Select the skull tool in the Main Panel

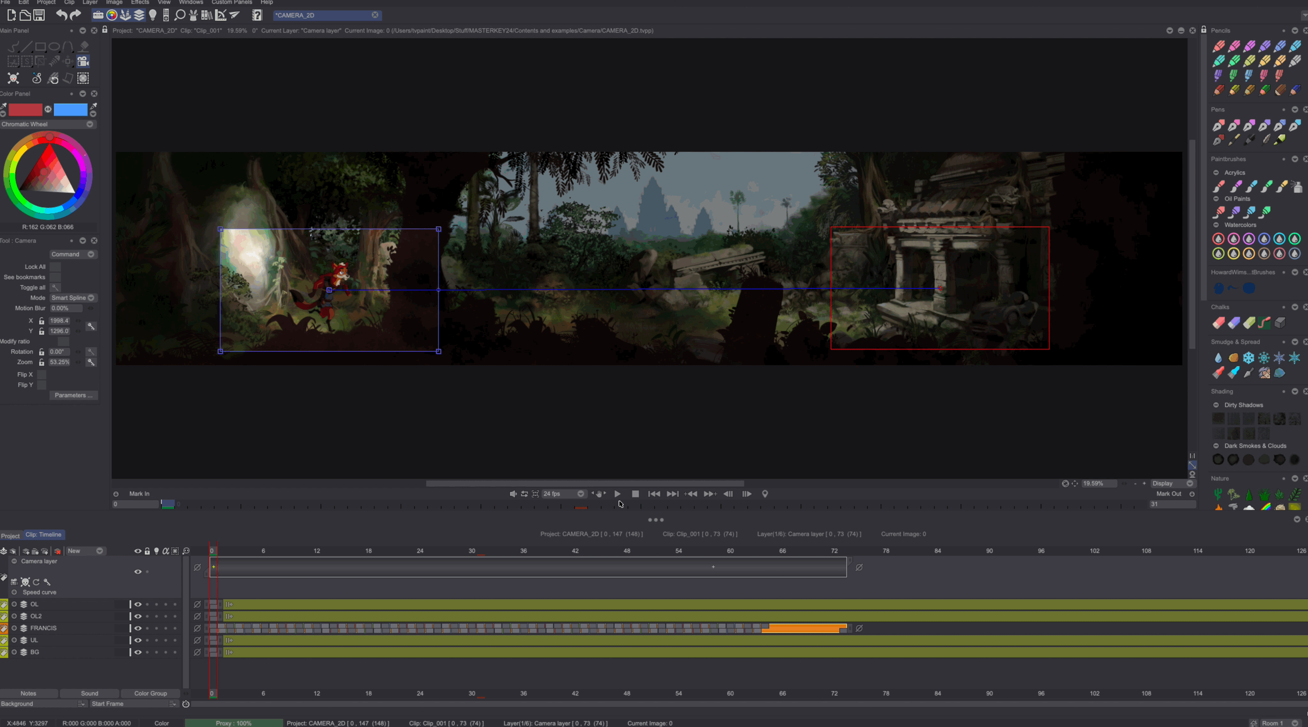tap(13, 78)
